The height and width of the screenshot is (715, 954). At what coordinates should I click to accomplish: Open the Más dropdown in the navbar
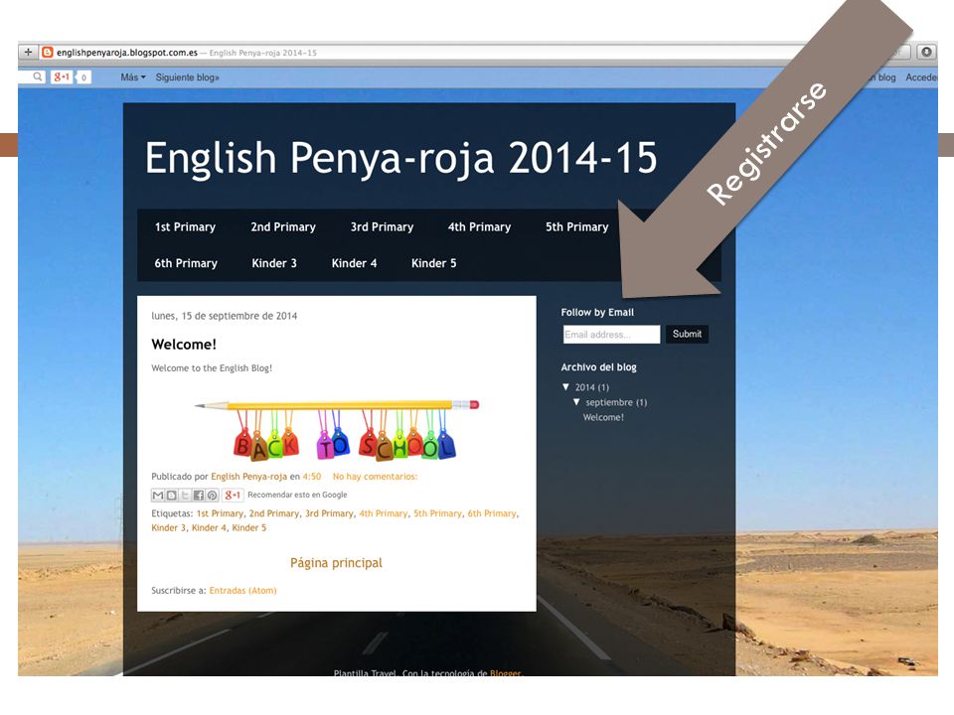(132, 77)
